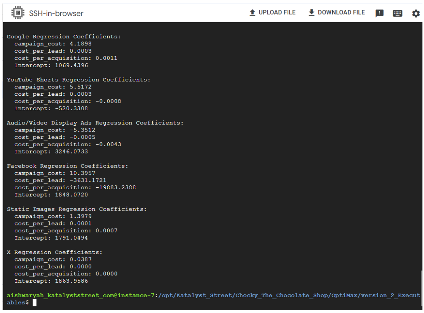Select Static Images campaign_cost value 1.3979

click(80, 216)
